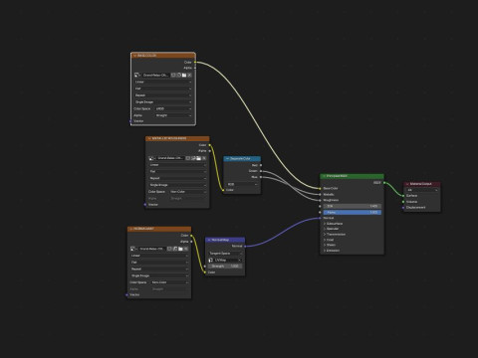This screenshot has width=478, height=358.
Task: Click the IOR slider in Principled BSDF
Action: (x=353, y=206)
